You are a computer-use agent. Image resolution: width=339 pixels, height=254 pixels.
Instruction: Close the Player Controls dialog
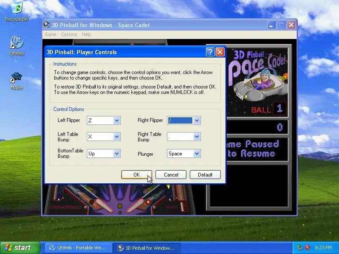[220, 52]
